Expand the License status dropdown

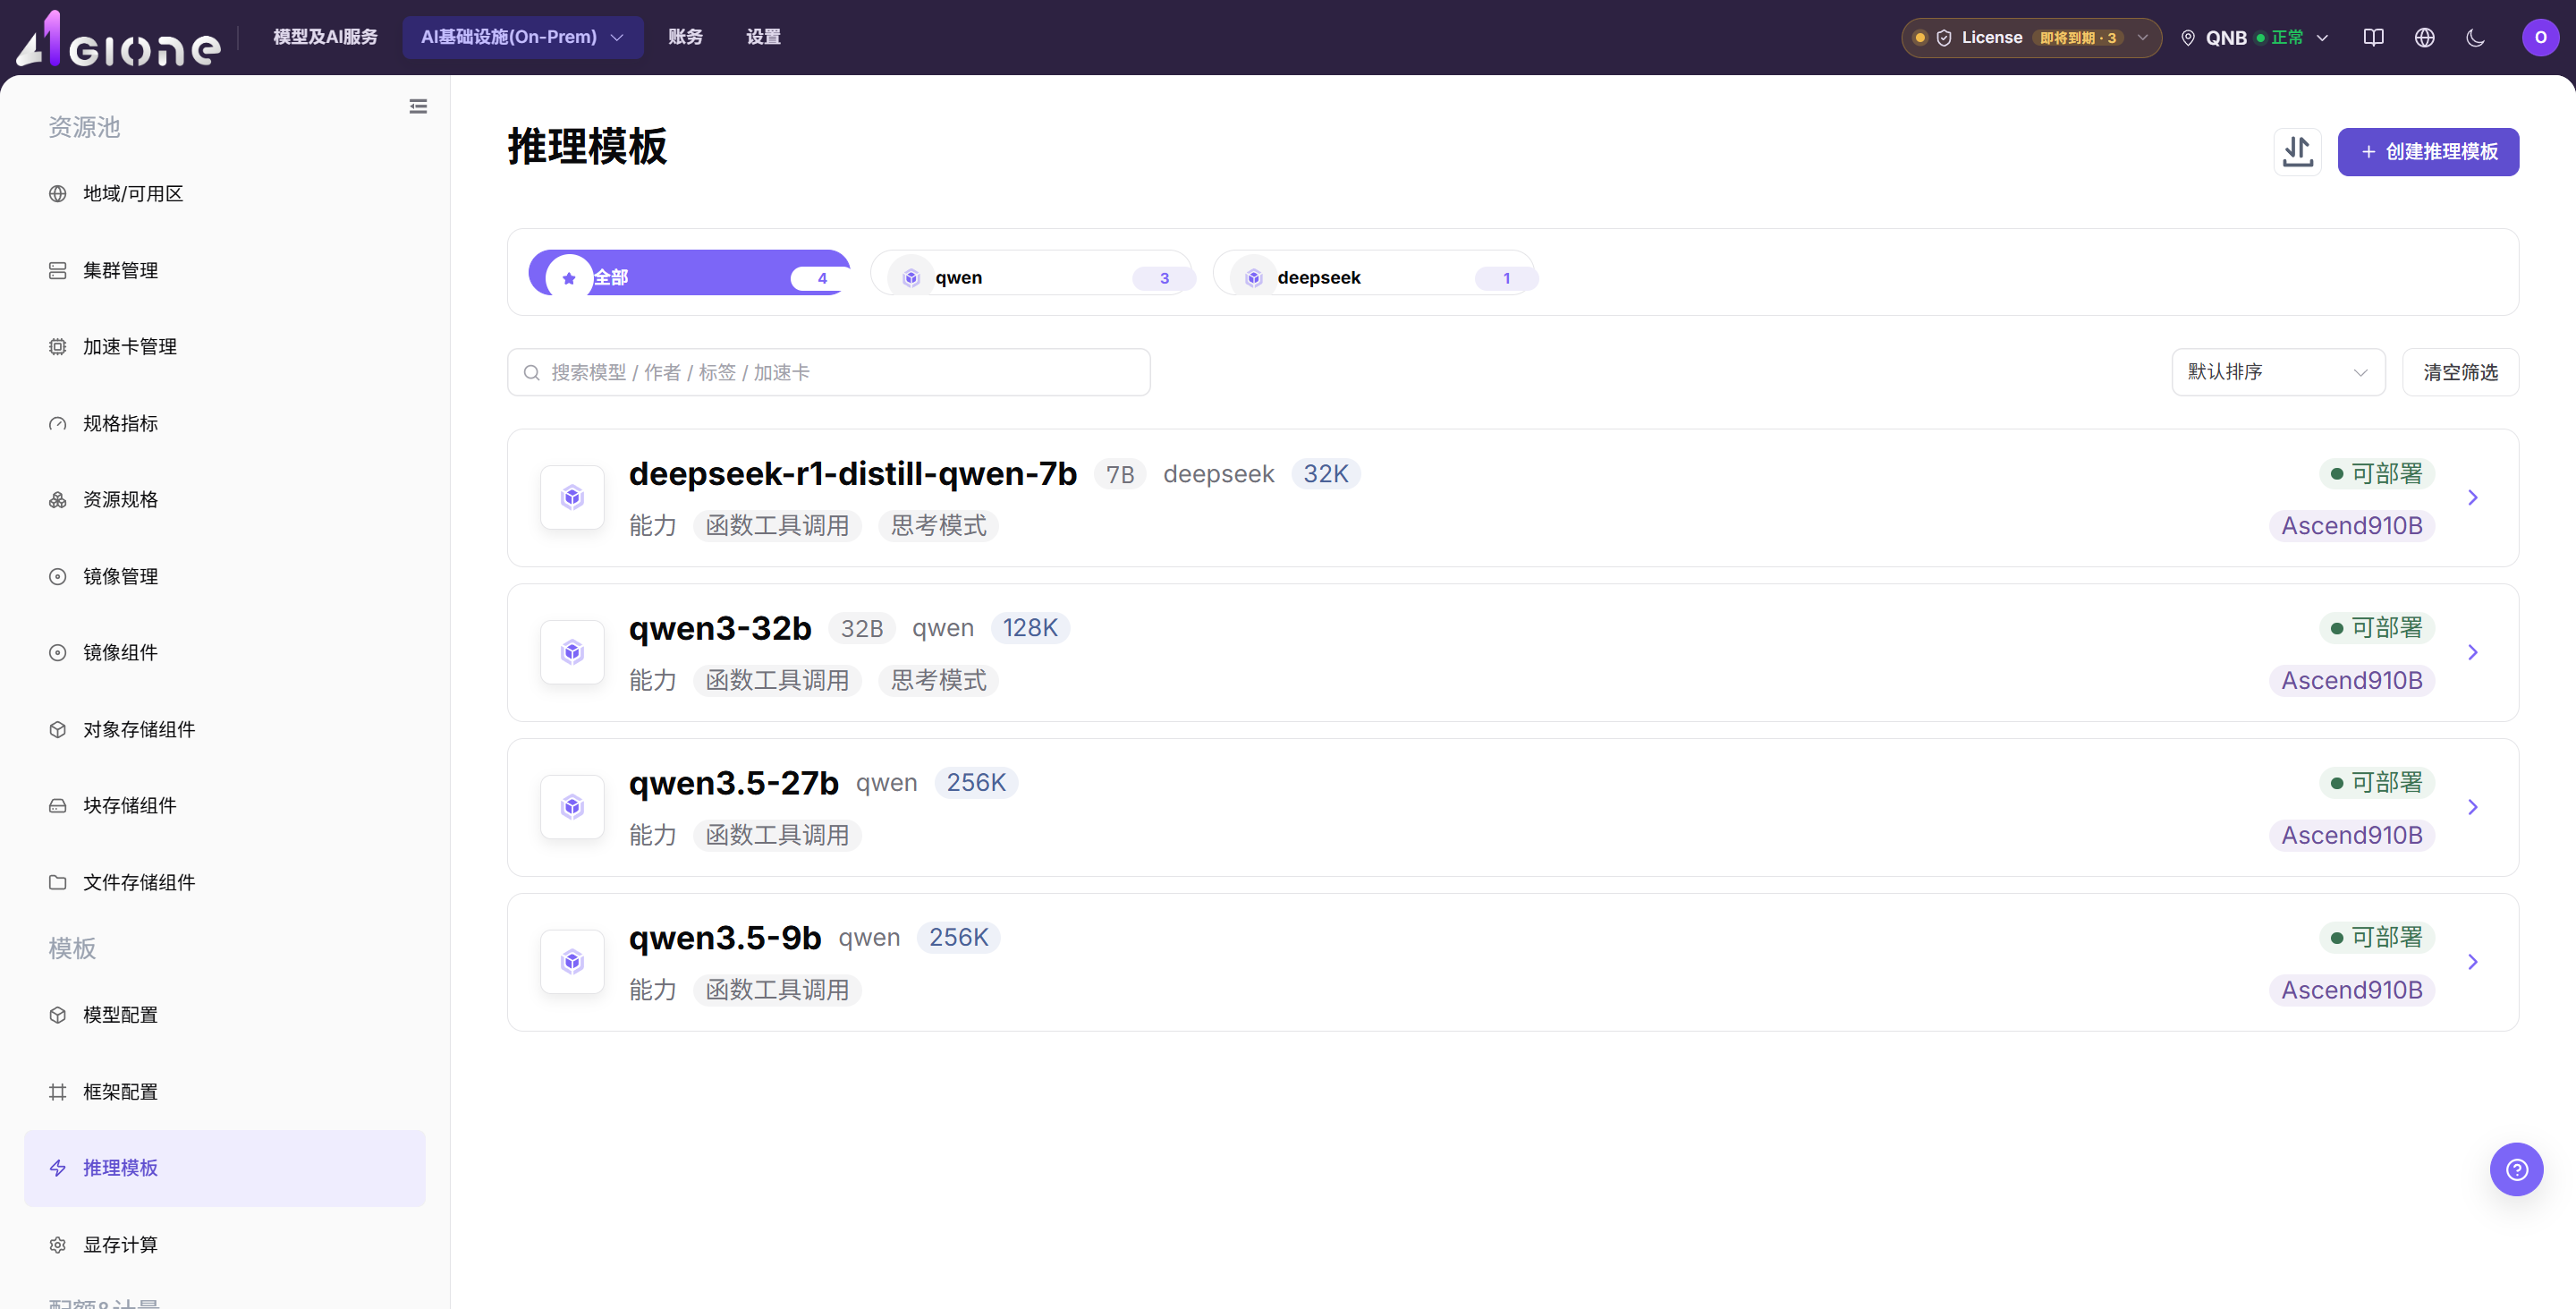pos(2031,38)
